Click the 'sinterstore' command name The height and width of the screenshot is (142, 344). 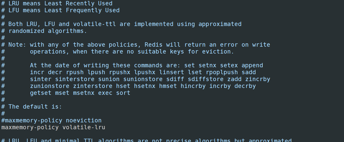tap(75, 79)
